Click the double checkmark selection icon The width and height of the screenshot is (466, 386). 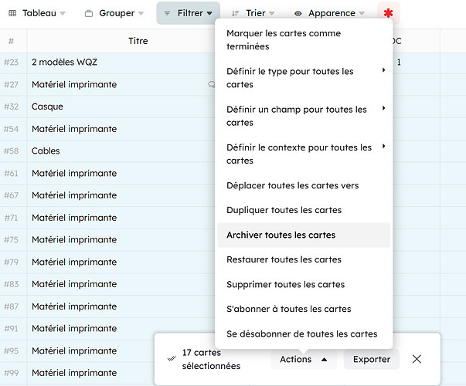pos(171,359)
